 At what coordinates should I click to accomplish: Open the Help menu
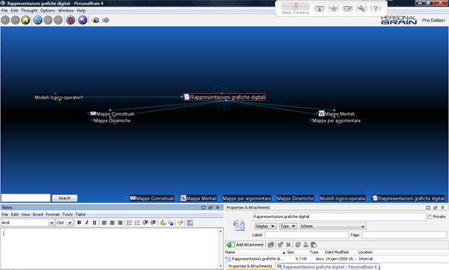(x=81, y=10)
